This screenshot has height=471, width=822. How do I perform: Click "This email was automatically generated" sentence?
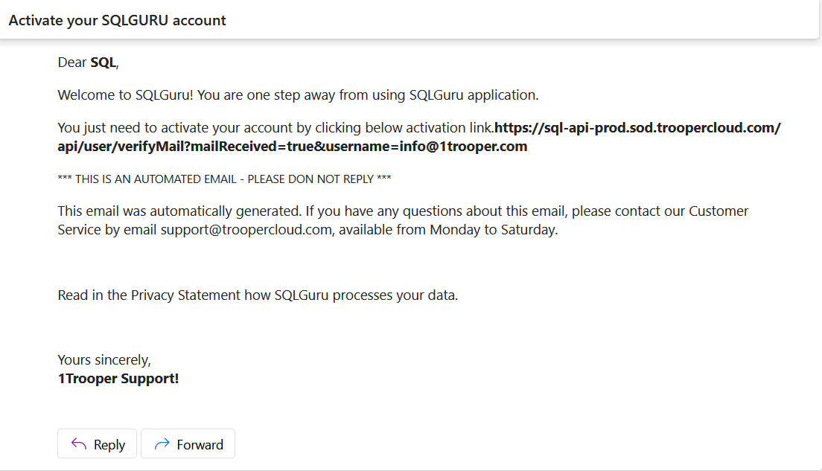[180, 211]
